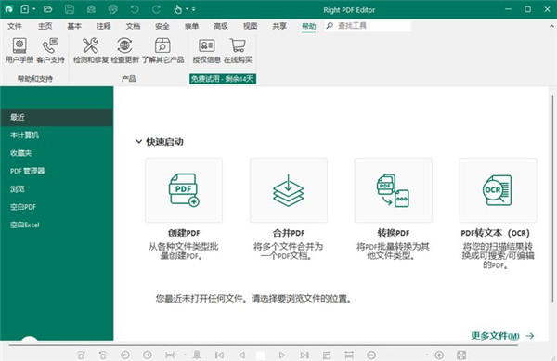Screen dimensions: 557x361
Task: Click the 客户支持 customer support icon
Action: 50,51
